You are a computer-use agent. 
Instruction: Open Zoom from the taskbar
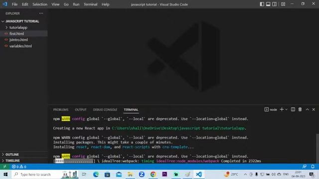tap(142, 175)
